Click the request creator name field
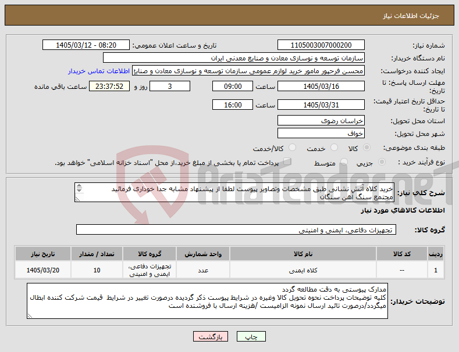Viewport: 459px width, 352px height. (x=248, y=71)
